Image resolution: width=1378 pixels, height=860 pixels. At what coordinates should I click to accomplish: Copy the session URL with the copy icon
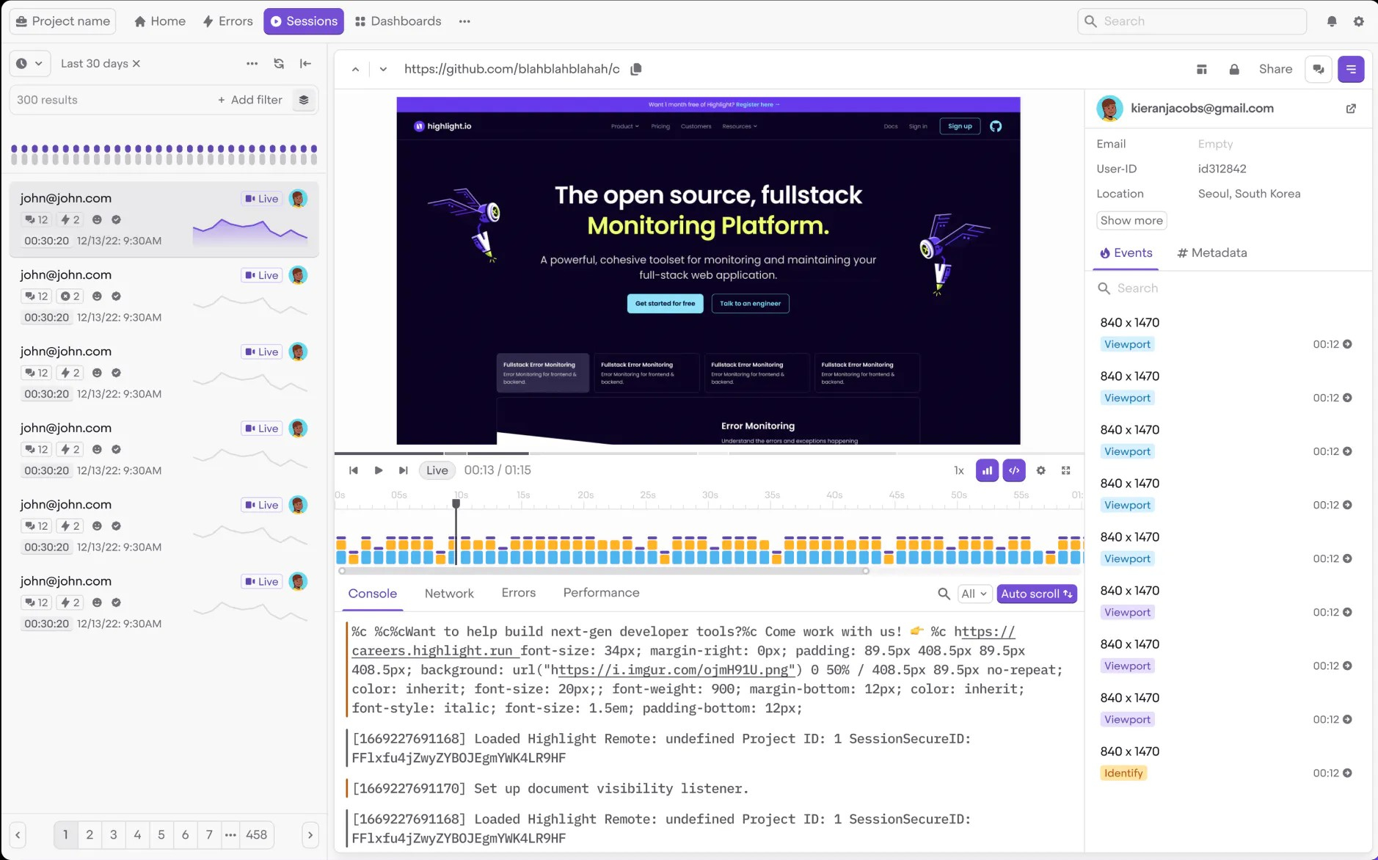pyautogui.click(x=635, y=68)
